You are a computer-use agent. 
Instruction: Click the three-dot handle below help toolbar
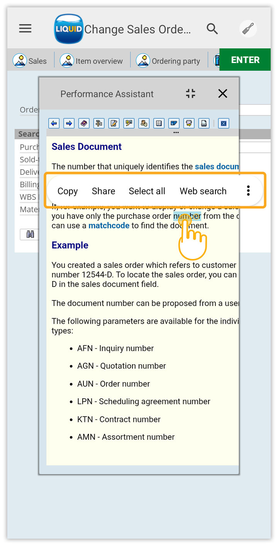pos(176,133)
